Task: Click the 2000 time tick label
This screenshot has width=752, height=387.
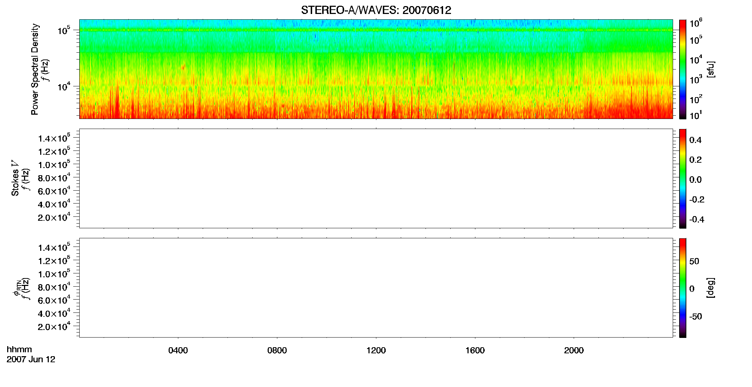Action: (x=574, y=350)
